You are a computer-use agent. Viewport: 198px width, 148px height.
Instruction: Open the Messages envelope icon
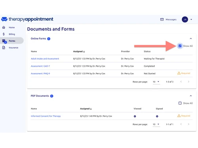[x=162, y=19]
